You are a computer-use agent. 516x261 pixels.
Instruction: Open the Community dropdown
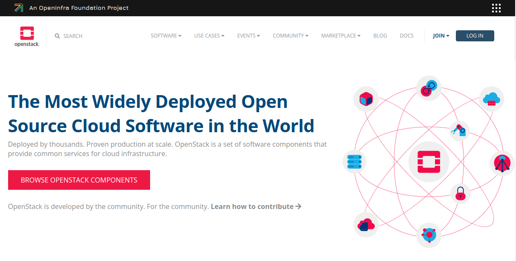click(291, 36)
